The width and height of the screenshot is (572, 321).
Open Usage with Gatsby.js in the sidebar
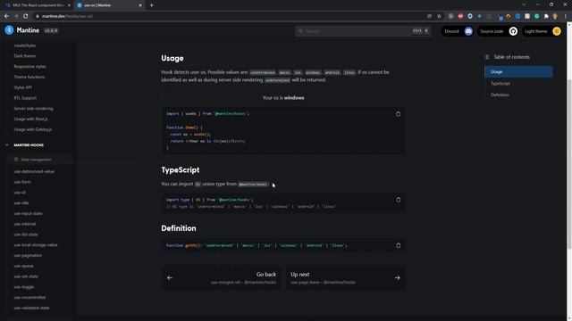click(x=32, y=129)
